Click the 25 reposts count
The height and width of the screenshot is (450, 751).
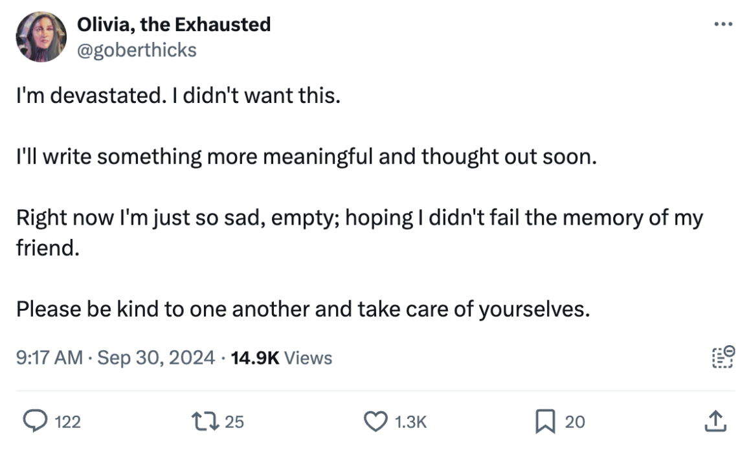(236, 422)
